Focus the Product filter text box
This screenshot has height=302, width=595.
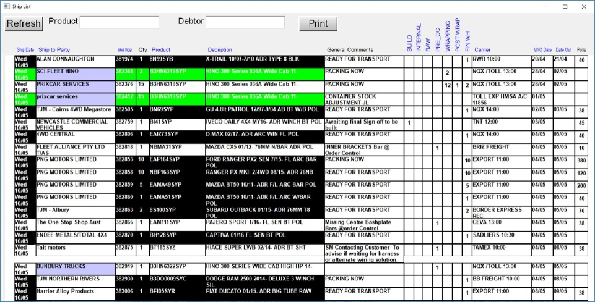pos(119,22)
